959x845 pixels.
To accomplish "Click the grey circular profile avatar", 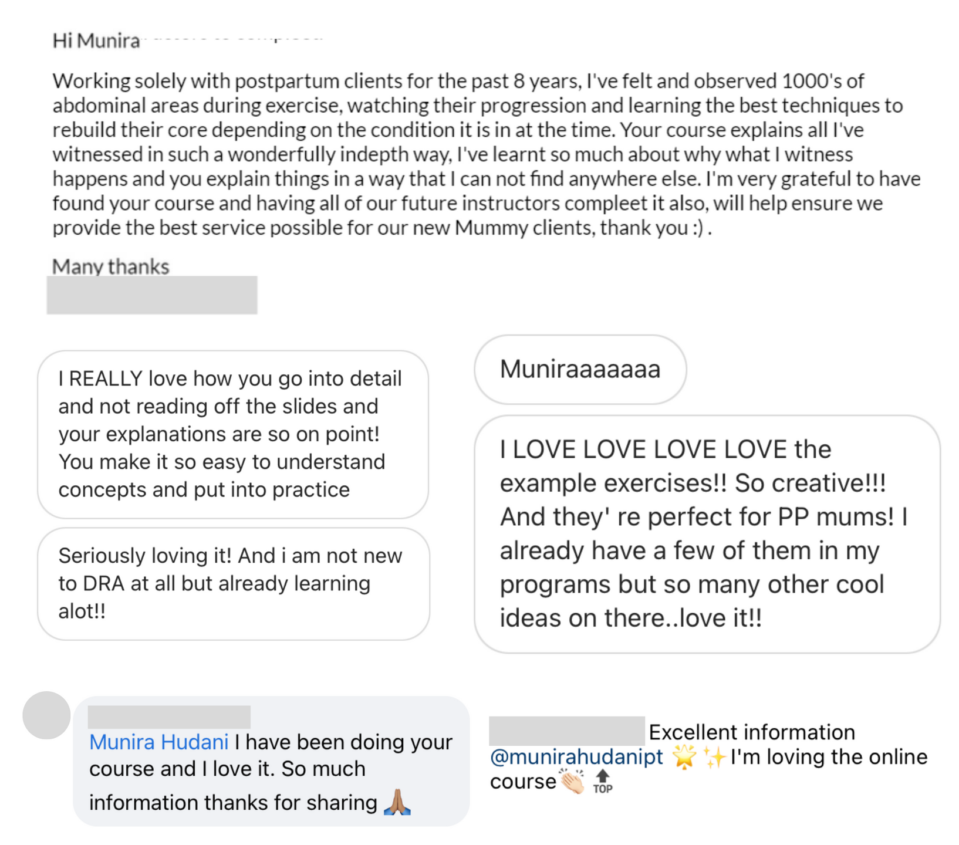I will (x=46, y=715).
